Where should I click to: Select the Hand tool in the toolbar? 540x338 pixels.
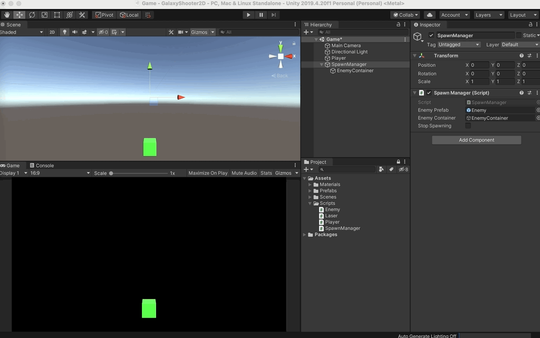(6, 14)
